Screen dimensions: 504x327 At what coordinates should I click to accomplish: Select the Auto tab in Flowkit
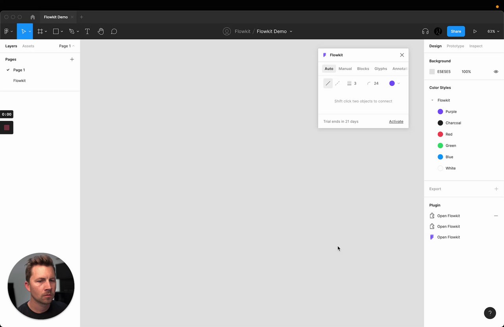(329, 69)
